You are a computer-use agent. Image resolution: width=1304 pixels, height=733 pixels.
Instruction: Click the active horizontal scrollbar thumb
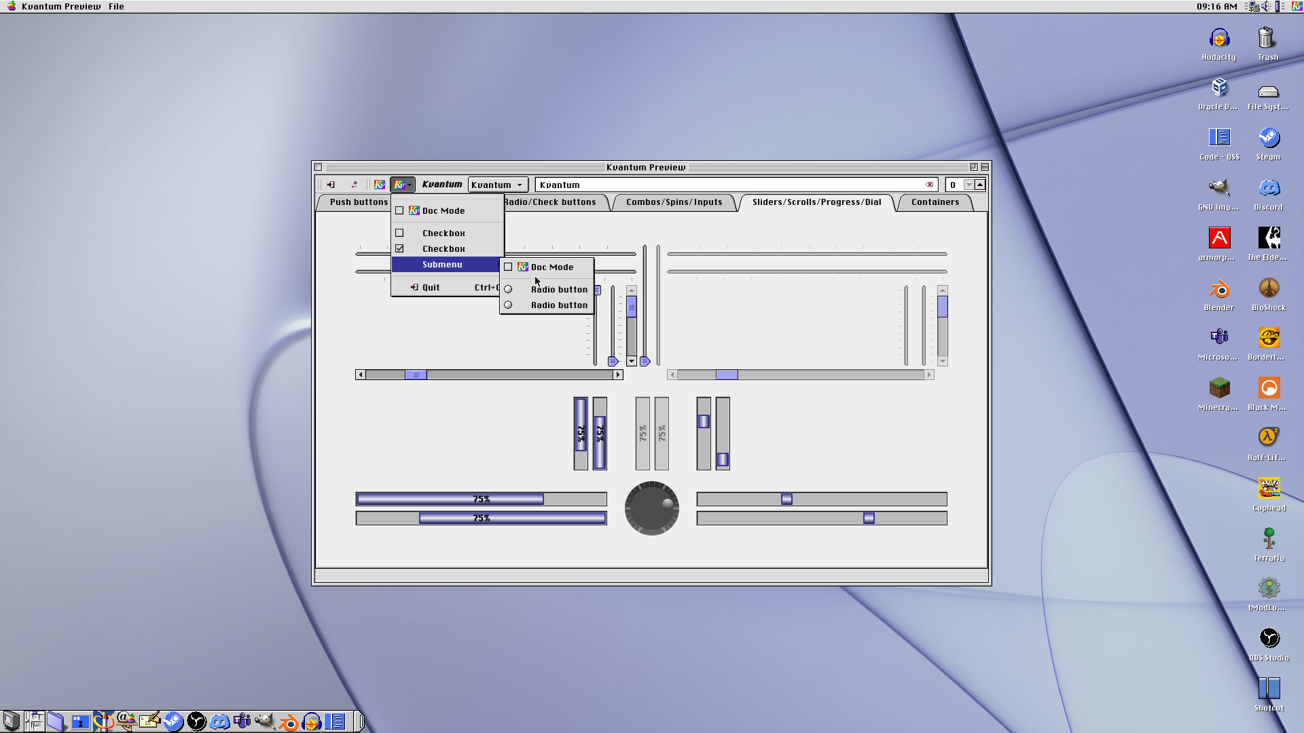point(416,375)
